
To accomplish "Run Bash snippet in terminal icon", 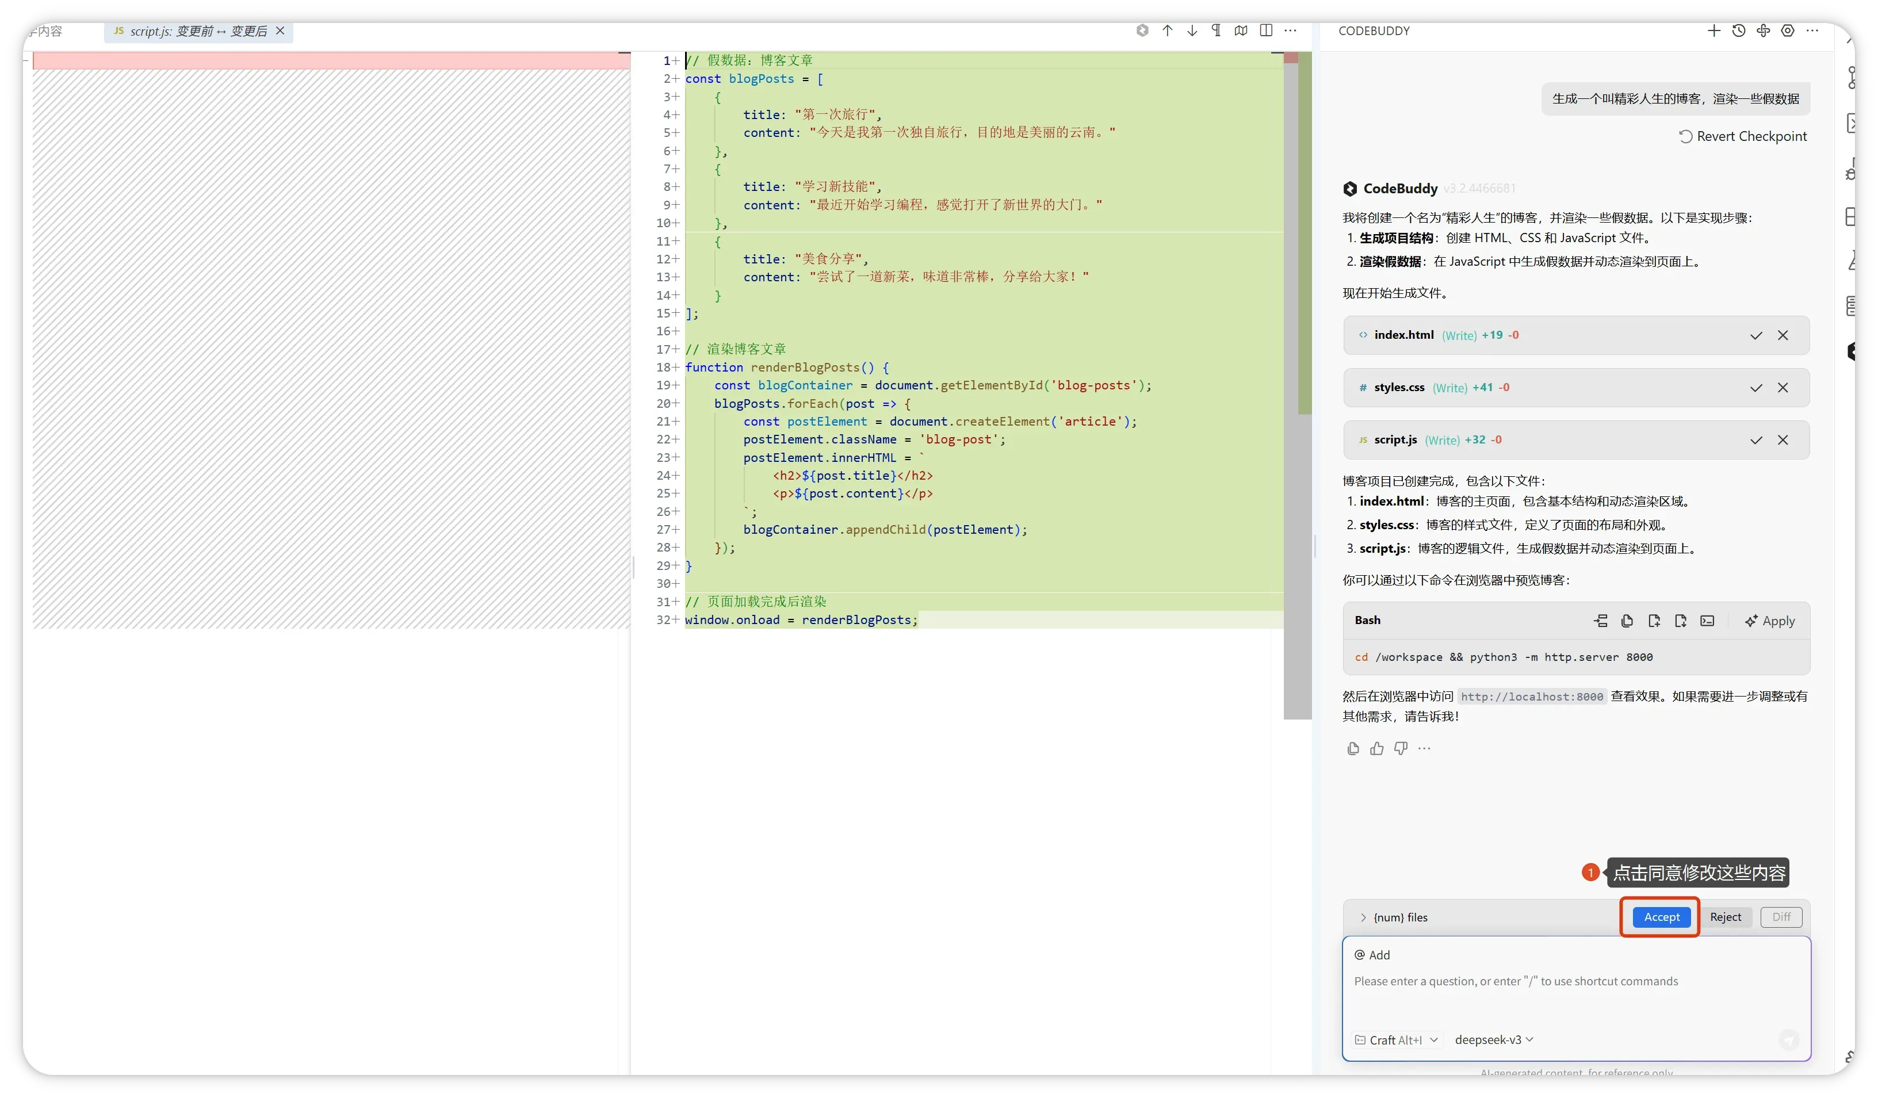I will (1707, 621).
